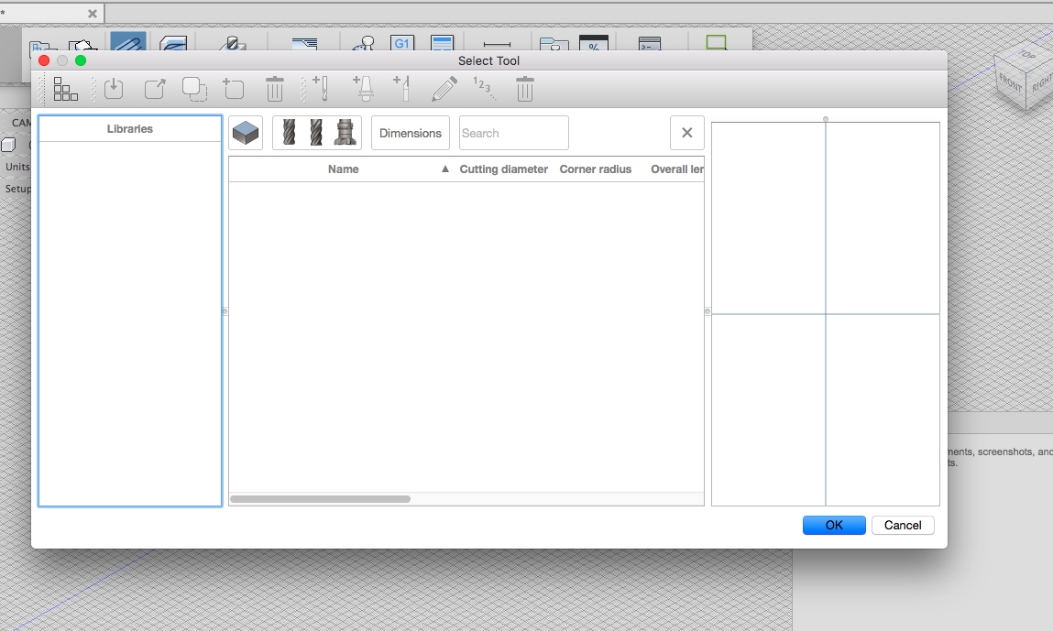Click the renumber tools 123 icon
Image resolution: width=1053 pixels, height=631 pixels.
point(484,89)
